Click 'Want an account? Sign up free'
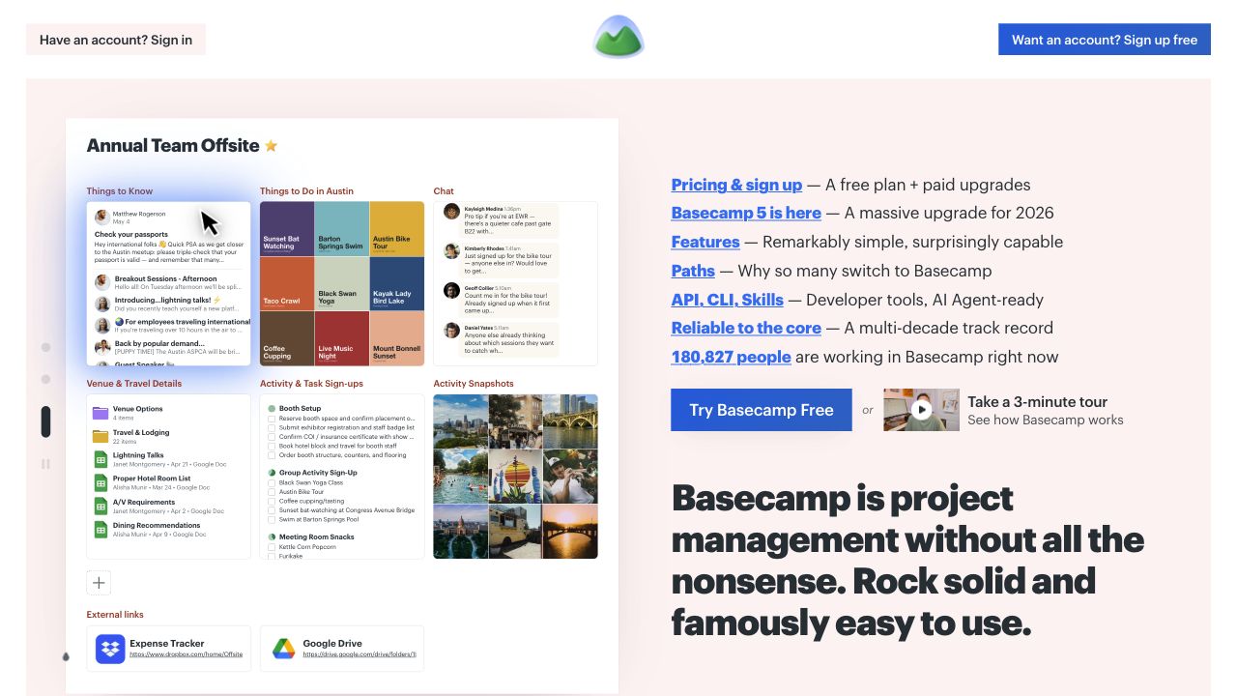Screen dimensions: 1237x696 pyautogui.click(x=1105, y=40)
